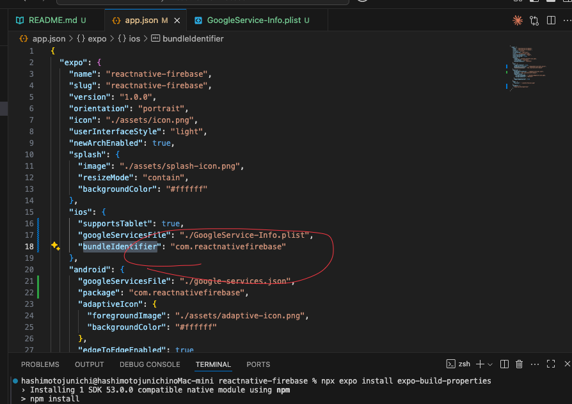Click the plist file icon in tab
This screenshot has height=404, width=572.
198,20
